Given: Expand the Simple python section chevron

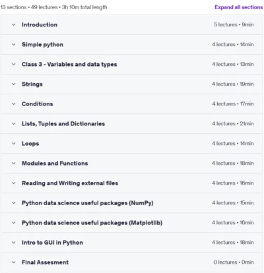Looking at the screenshot, I should point(14,44).
